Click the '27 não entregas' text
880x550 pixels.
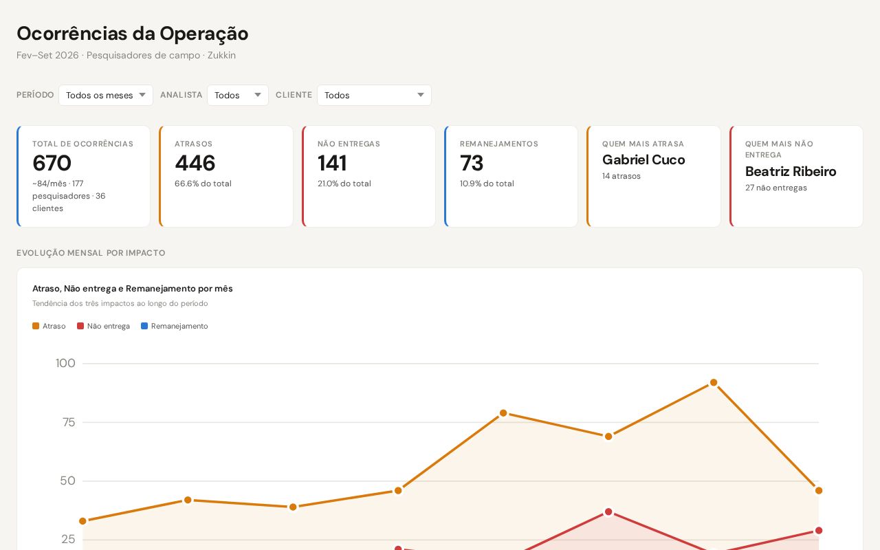[x=776, y=188]
